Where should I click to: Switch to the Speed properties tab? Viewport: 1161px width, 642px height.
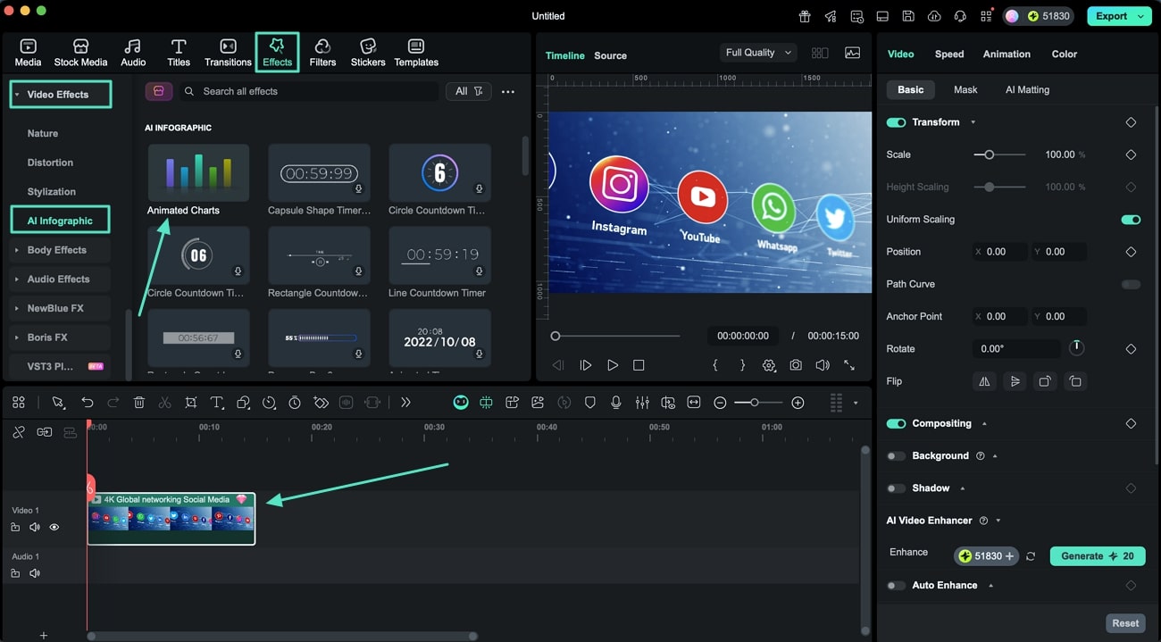coord(949,54)
